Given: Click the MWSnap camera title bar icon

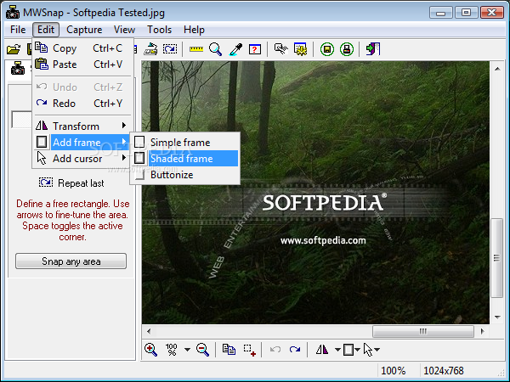Looking at the screenshot, I should [x=13, y=12].
